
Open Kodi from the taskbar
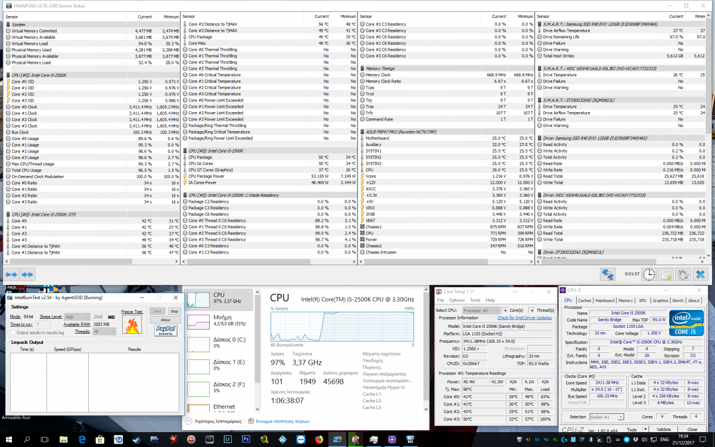(x=282, y=439)
